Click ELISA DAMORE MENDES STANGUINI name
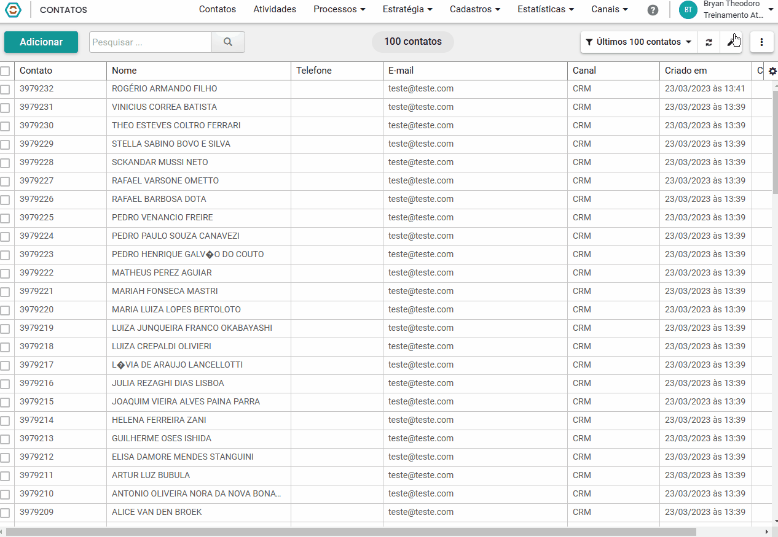The image size is (778, 537). (x=183, y=457)
